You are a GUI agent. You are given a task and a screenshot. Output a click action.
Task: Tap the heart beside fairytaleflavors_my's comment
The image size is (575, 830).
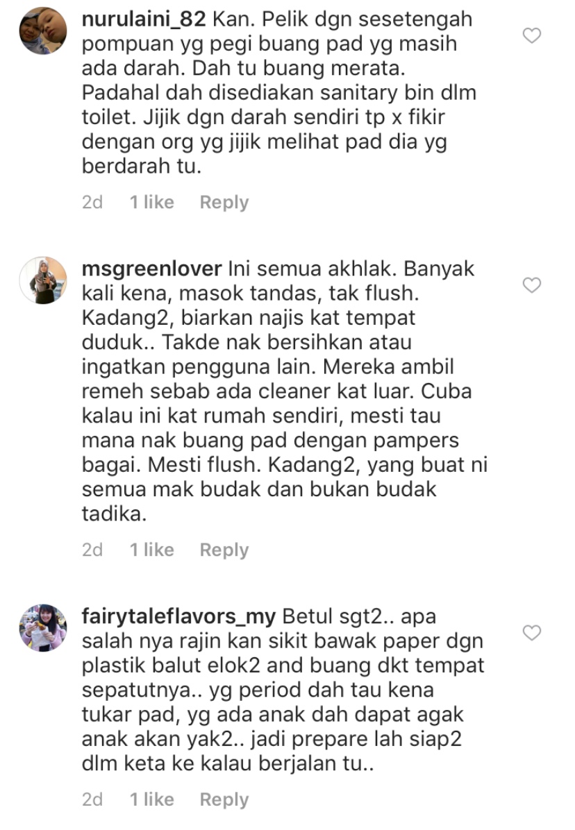click(x=531, y=632)
